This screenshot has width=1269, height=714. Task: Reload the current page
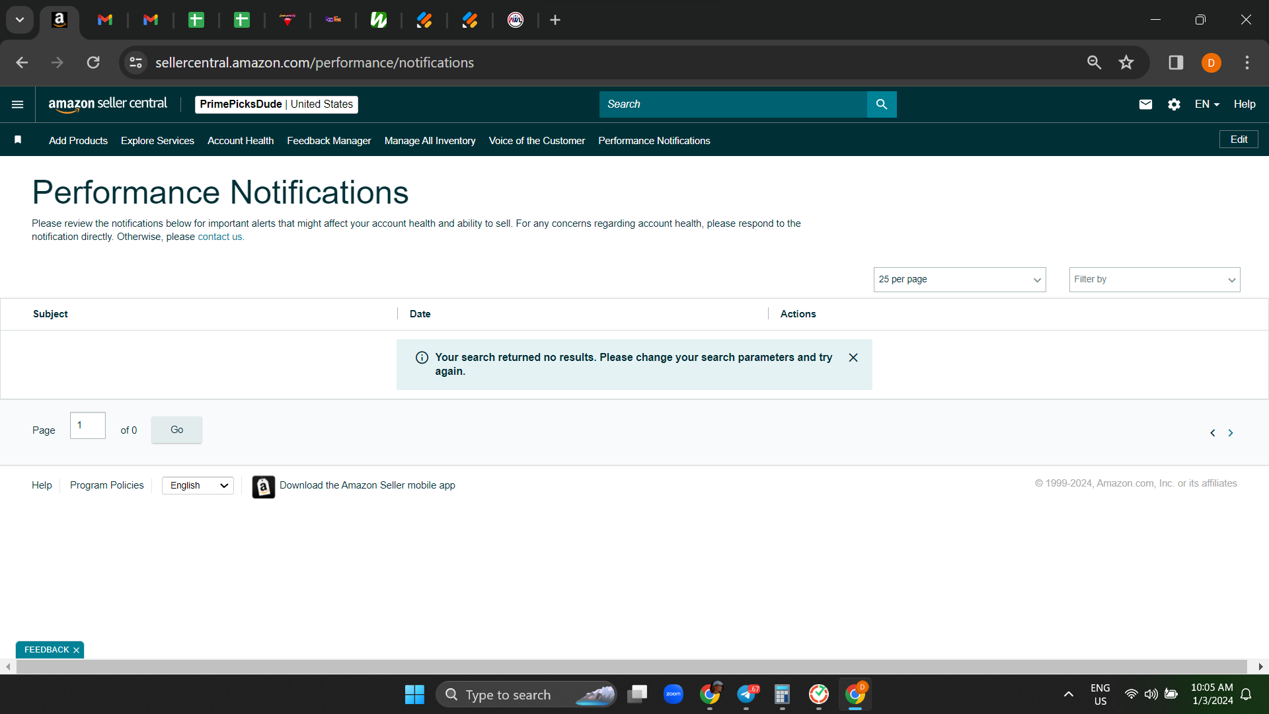[93, 63]
